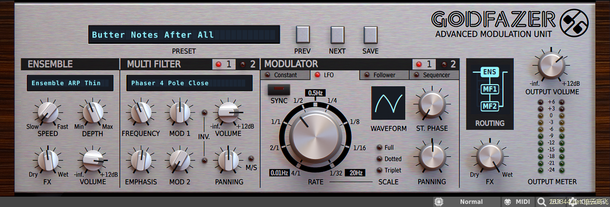Click the Multi Filter FREQUENCY knob
The height and width of the screenshot is (207, 610).
coord(141,113)
